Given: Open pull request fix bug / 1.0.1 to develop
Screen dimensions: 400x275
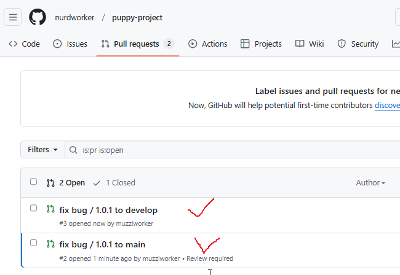Looking at the screenshot, I should 108,210.
